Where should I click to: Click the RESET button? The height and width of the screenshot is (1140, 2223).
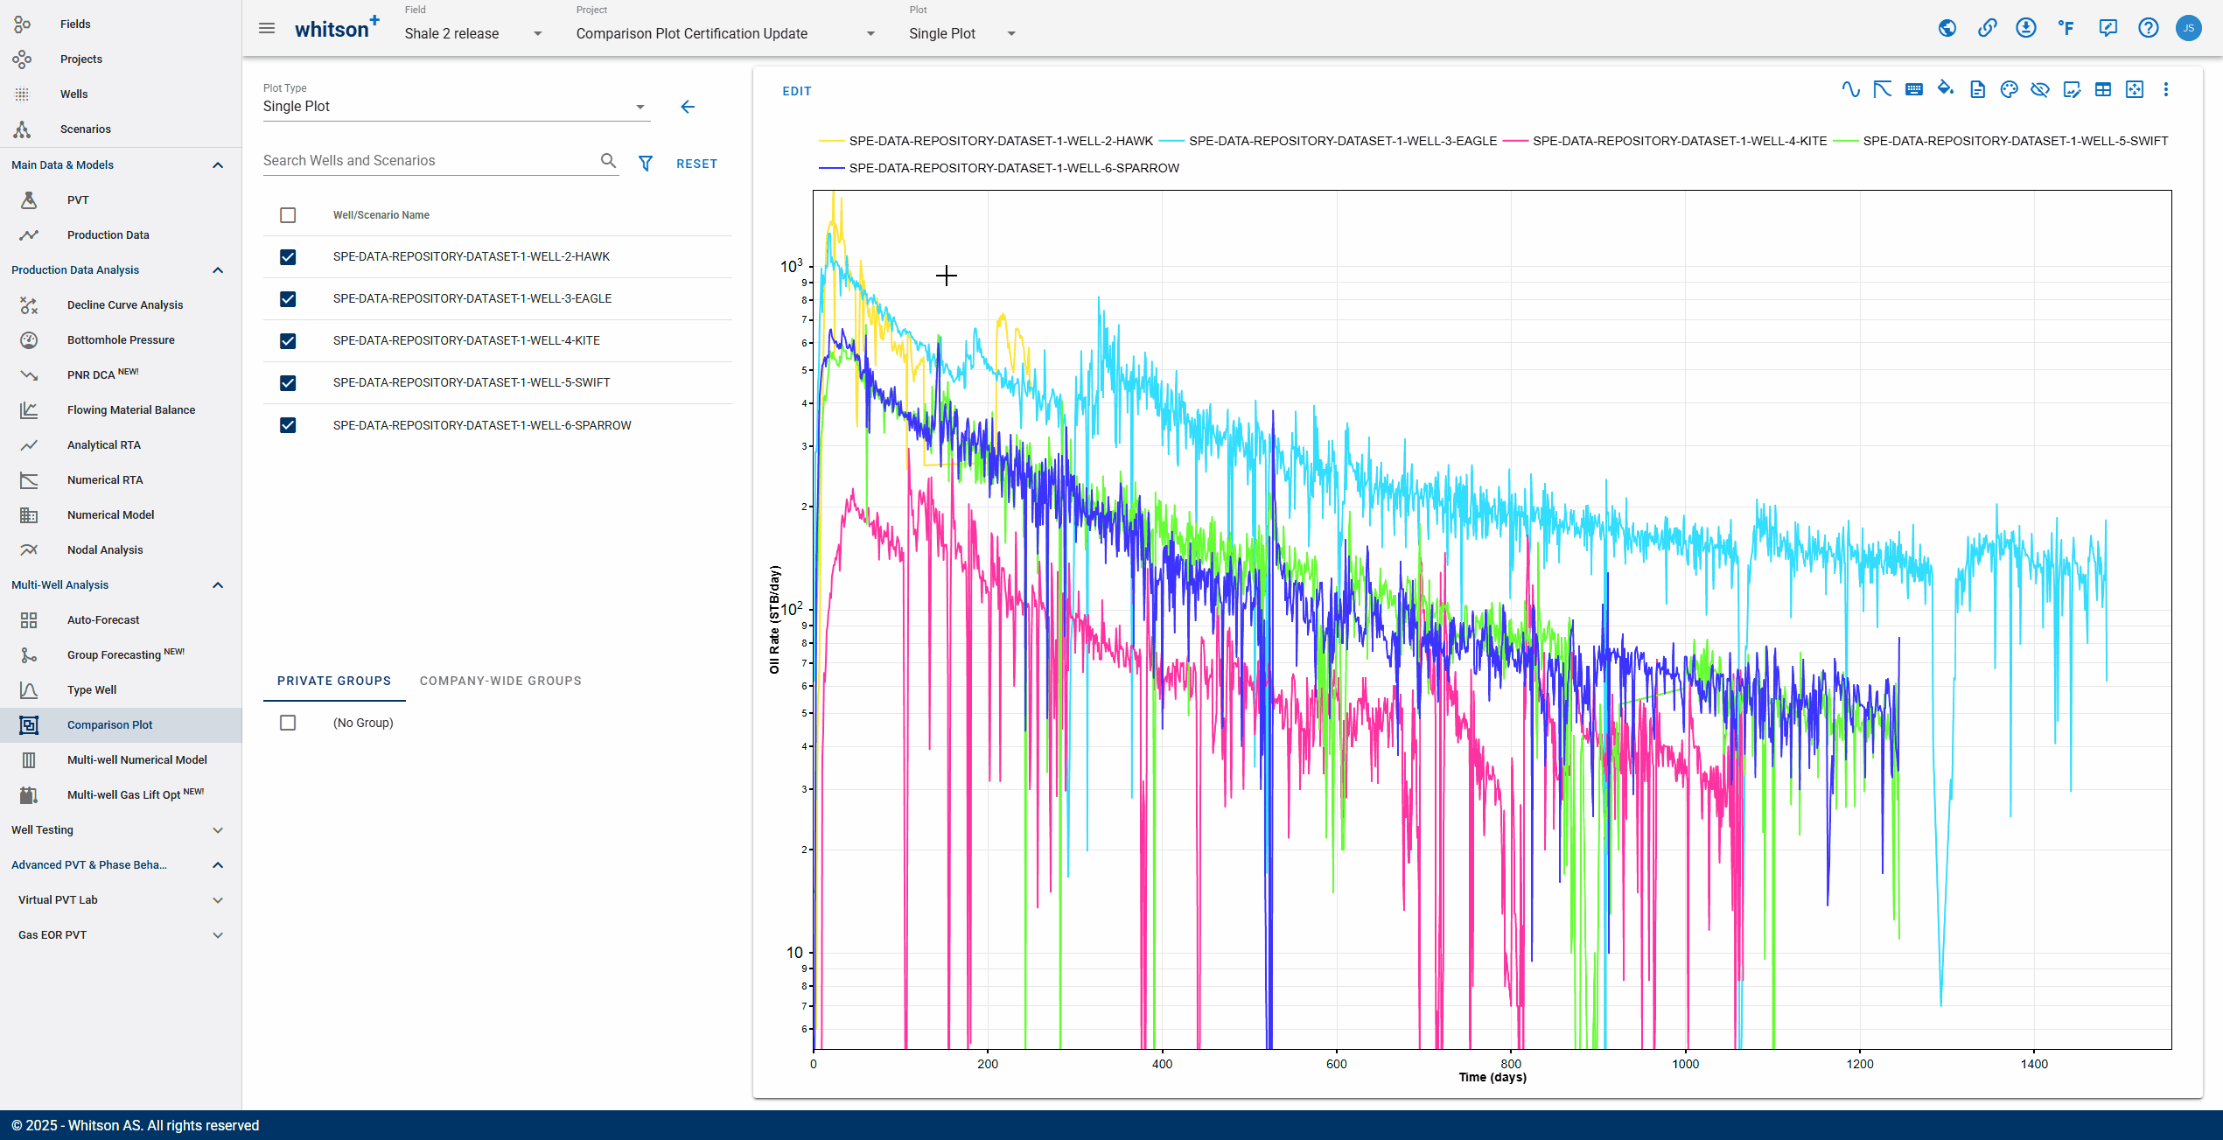pyautogui.click(x=696, y=164)
